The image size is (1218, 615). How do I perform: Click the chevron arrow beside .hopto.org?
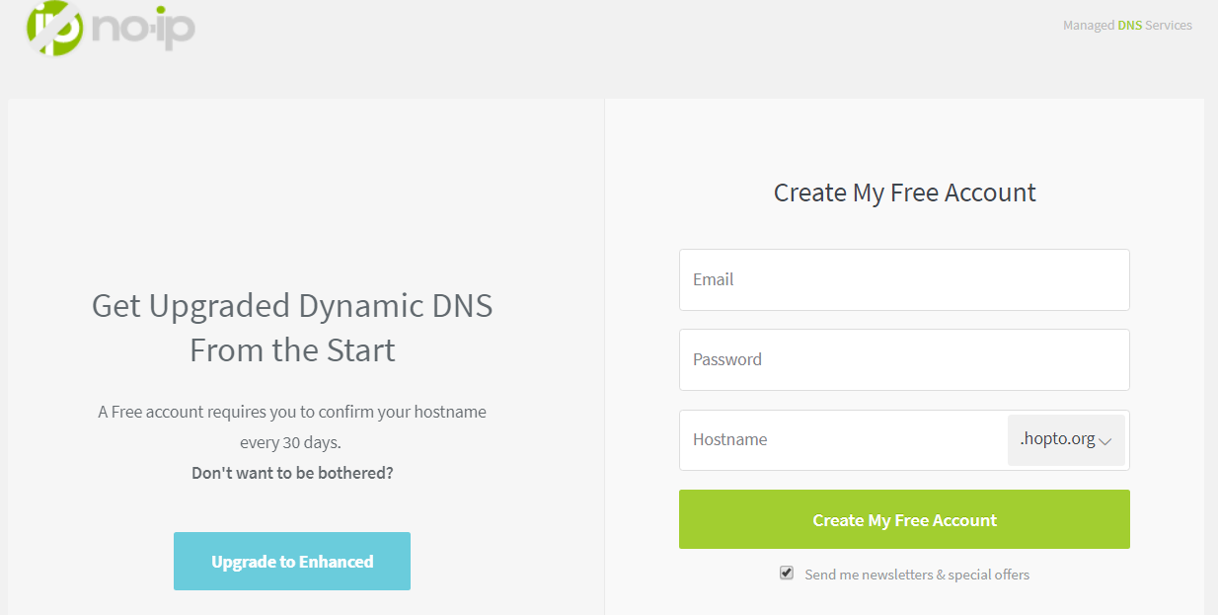[1105, 441]
